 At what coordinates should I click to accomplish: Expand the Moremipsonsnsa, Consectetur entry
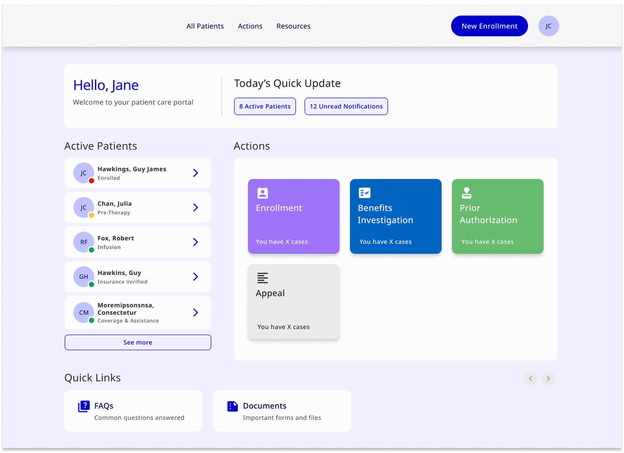click(x=196, y=313)
